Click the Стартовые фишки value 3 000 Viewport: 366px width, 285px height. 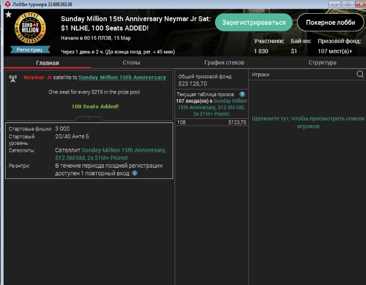coord(62,129)
